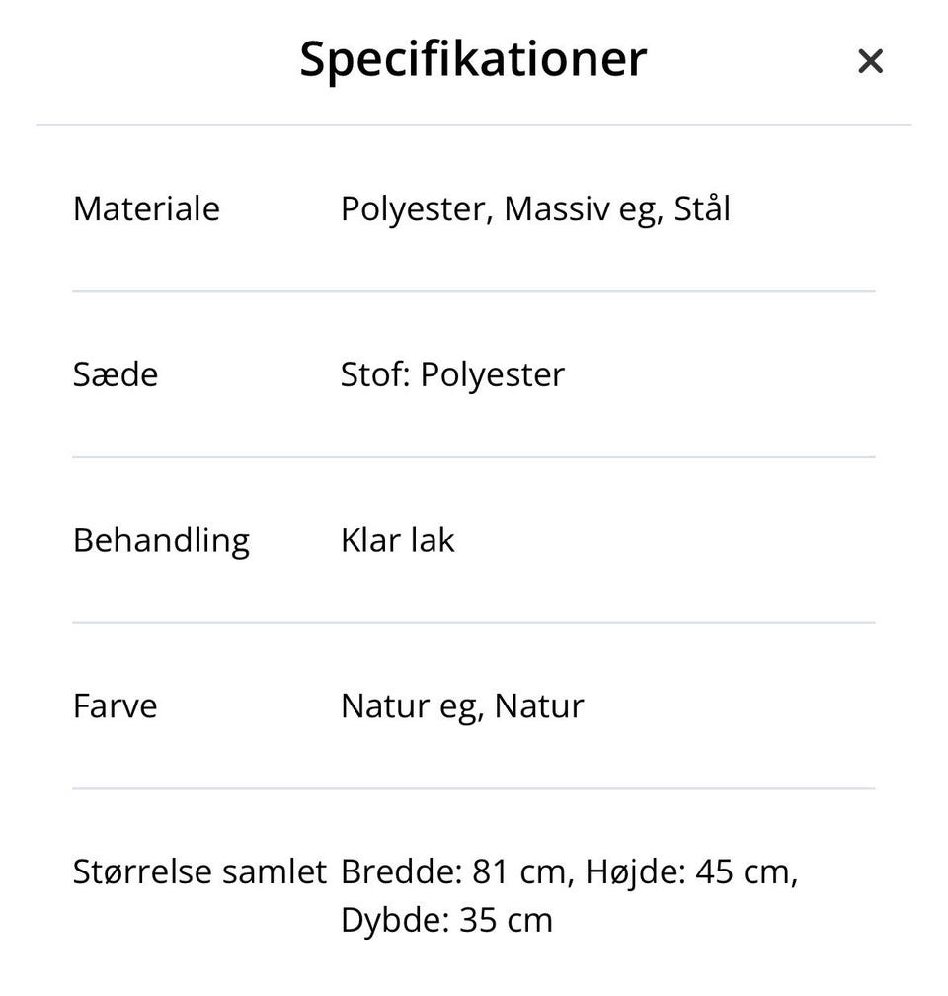Select the Behandling label
The height and width of the screenshot is (996, 948).
click(x=161, y=541)
